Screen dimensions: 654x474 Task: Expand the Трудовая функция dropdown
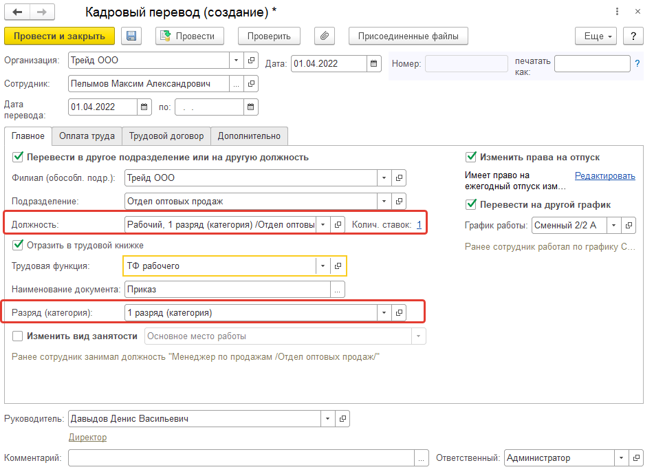click(x=322, y=266)
